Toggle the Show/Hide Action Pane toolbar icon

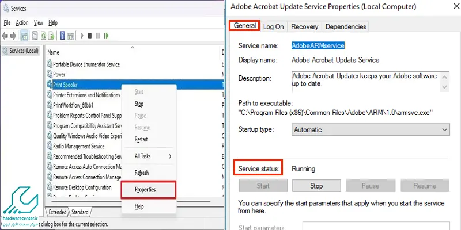coord(70,36)
